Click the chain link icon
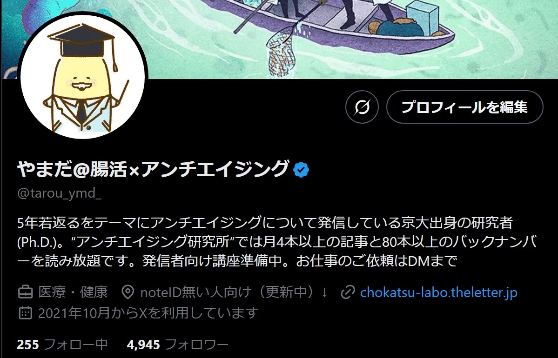This screenshot has width=558, height=358. 348,292
